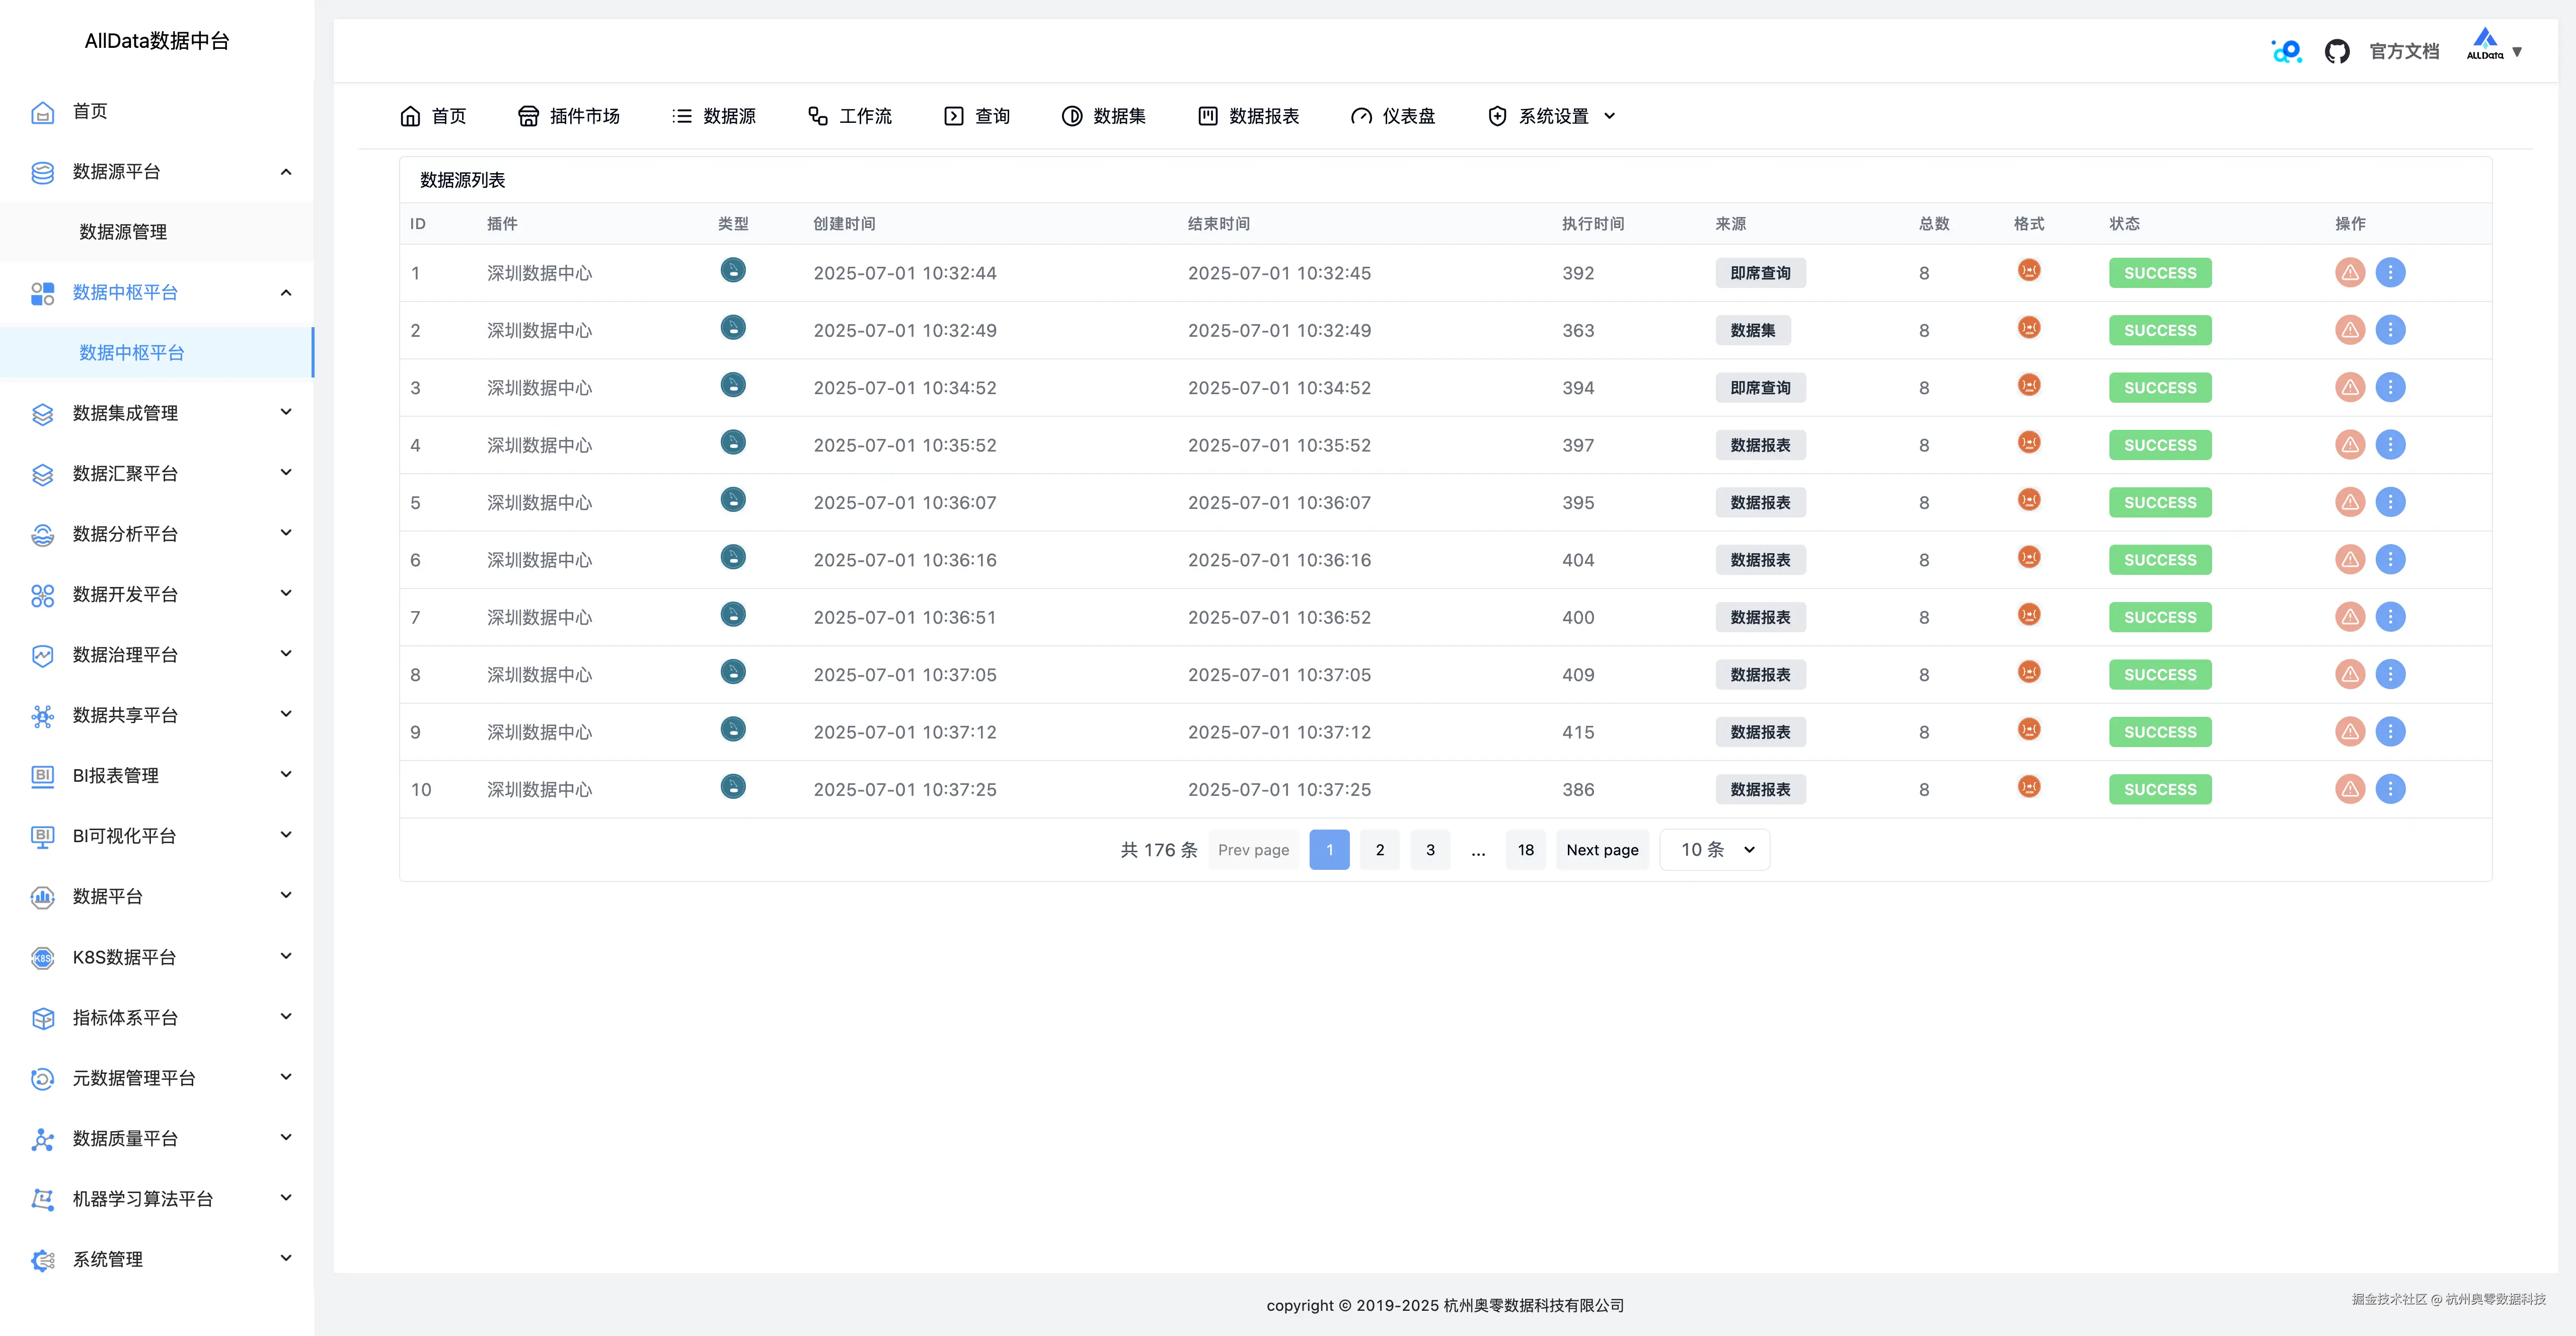The image size is (2576, 1336).
Task: Collapse the 数据中枢平台 sidebar section
Action: [286, 293]
